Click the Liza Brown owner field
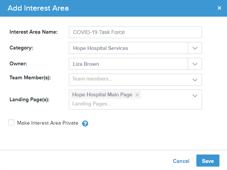Image resolution: width=227 pixels, height=170 pixels. click(x=128, y=64)
